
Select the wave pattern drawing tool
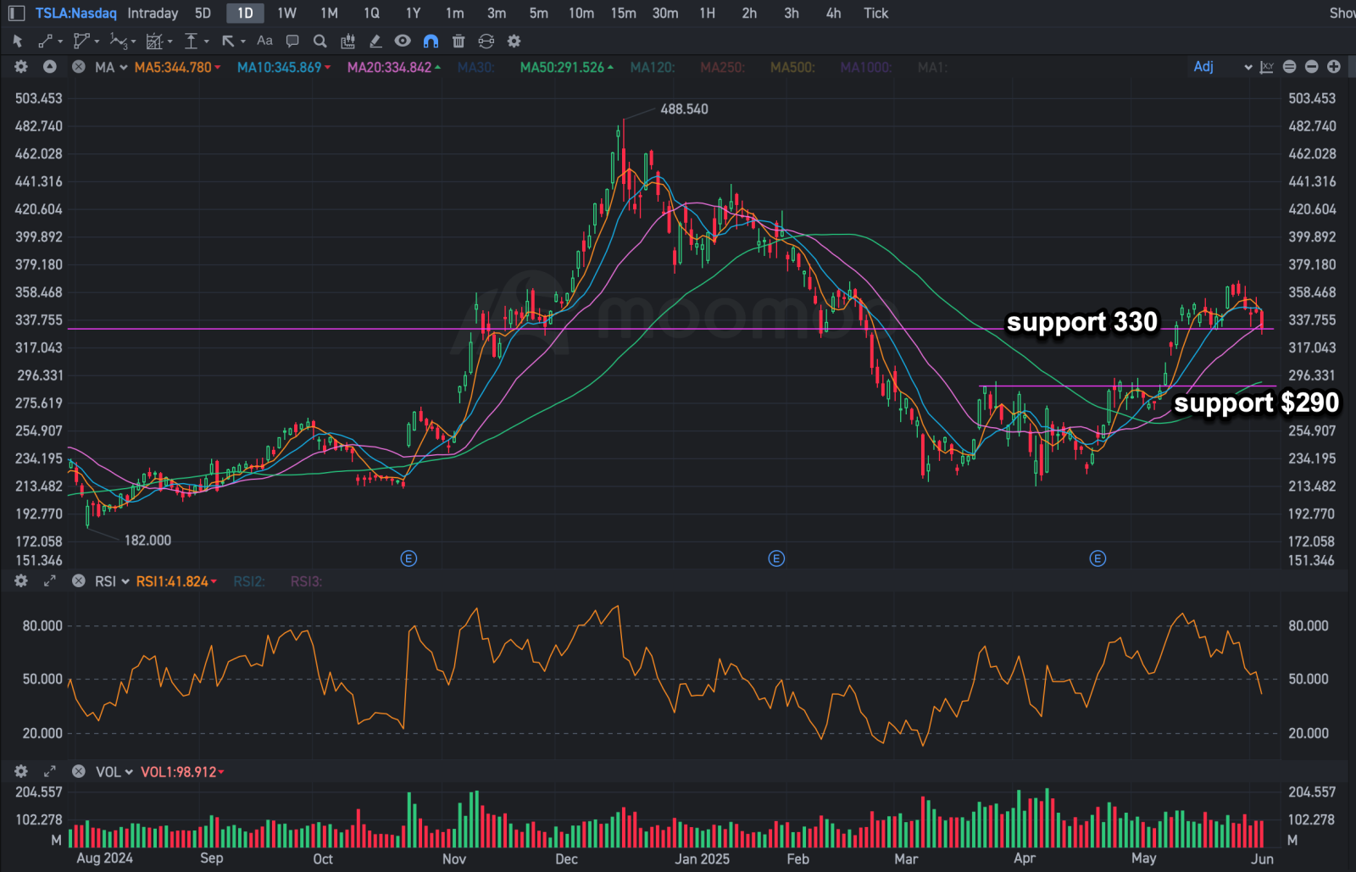(x=119, y=41)
